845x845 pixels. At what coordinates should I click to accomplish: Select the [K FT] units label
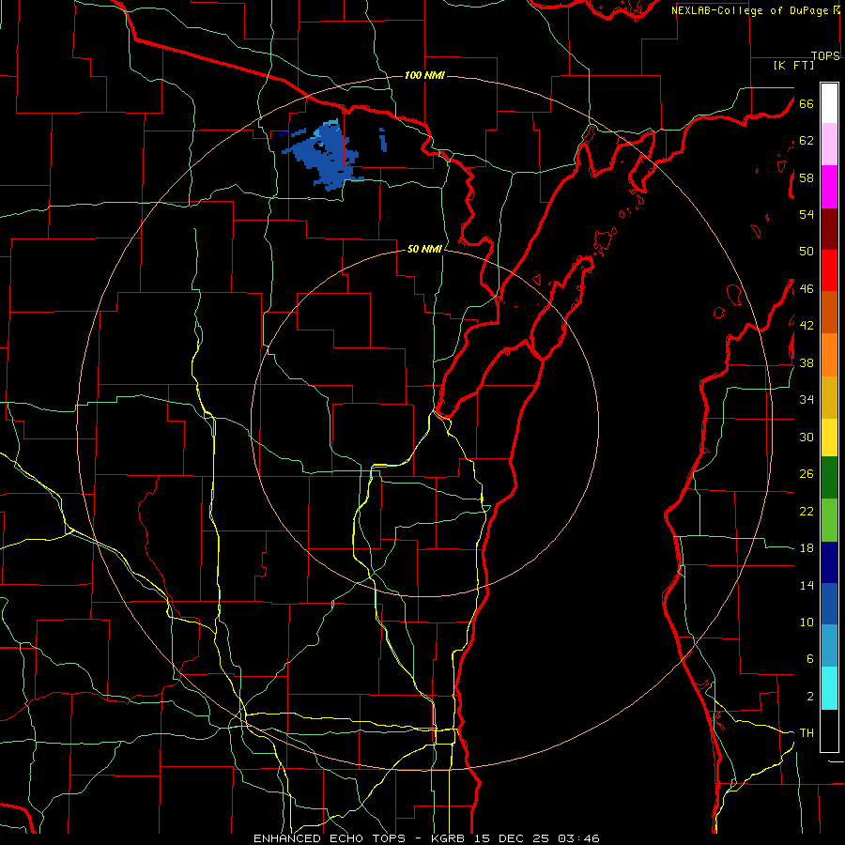793,66
